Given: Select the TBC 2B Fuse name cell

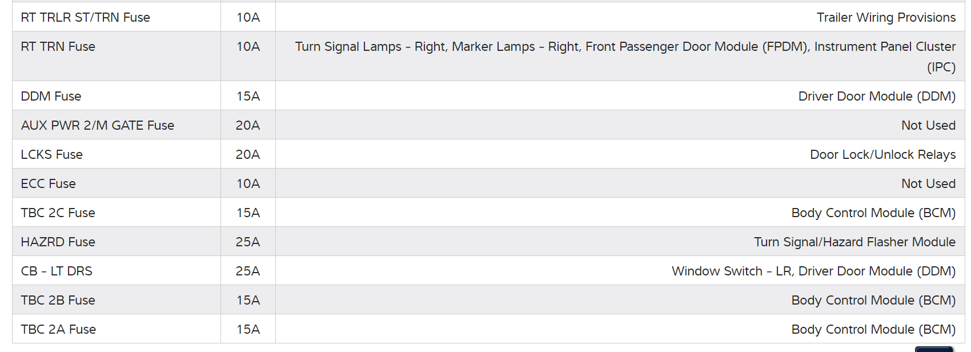Looking at the screenshot, I should click(58, 301).
